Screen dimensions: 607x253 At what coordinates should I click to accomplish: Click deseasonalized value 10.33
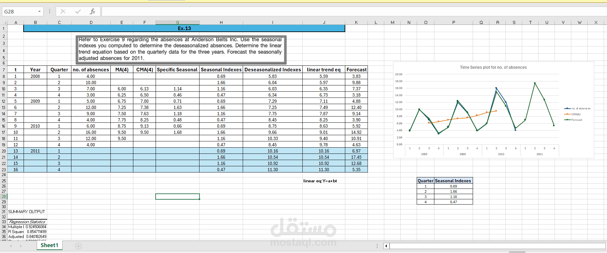pos(273,138)
